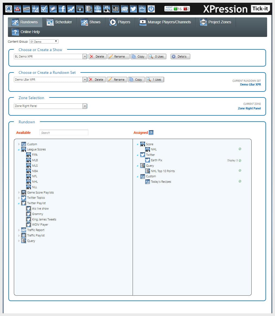The width and height of the screenshot is (275, 316).
Task: Open the ticket icon in top toolbar
Action: (x=53, y=9)
